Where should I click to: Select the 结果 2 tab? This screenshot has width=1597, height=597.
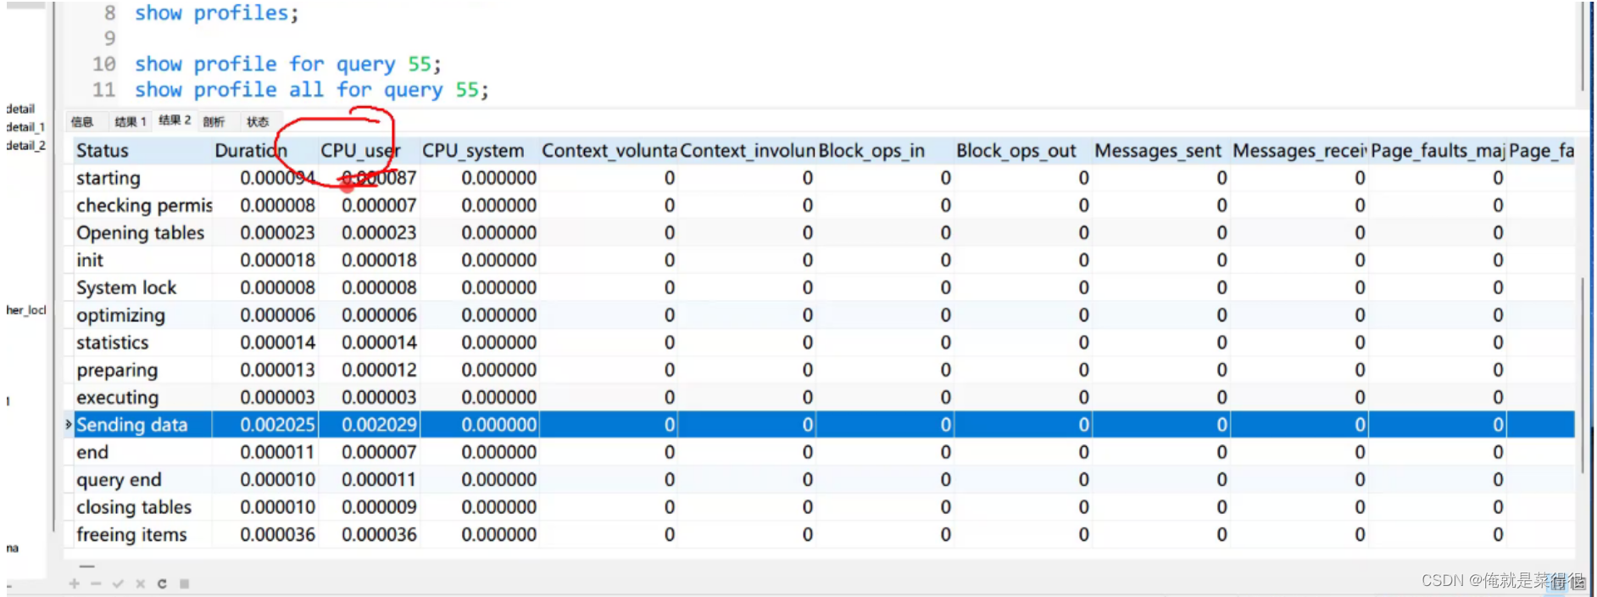point(175,120)
